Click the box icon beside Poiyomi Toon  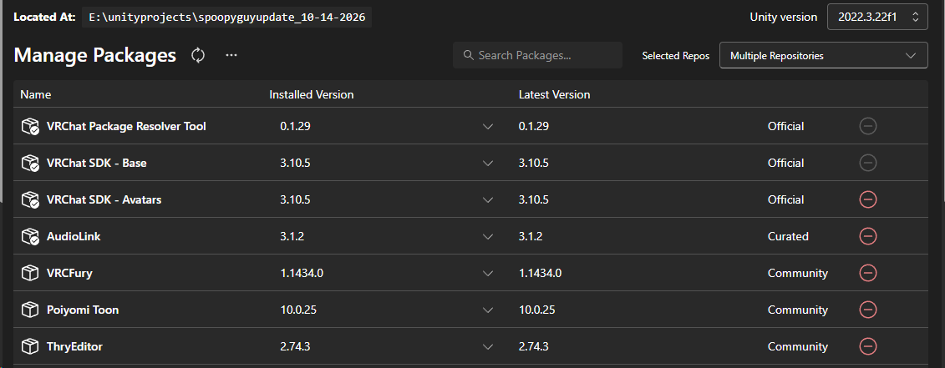[x=29, y=310]
